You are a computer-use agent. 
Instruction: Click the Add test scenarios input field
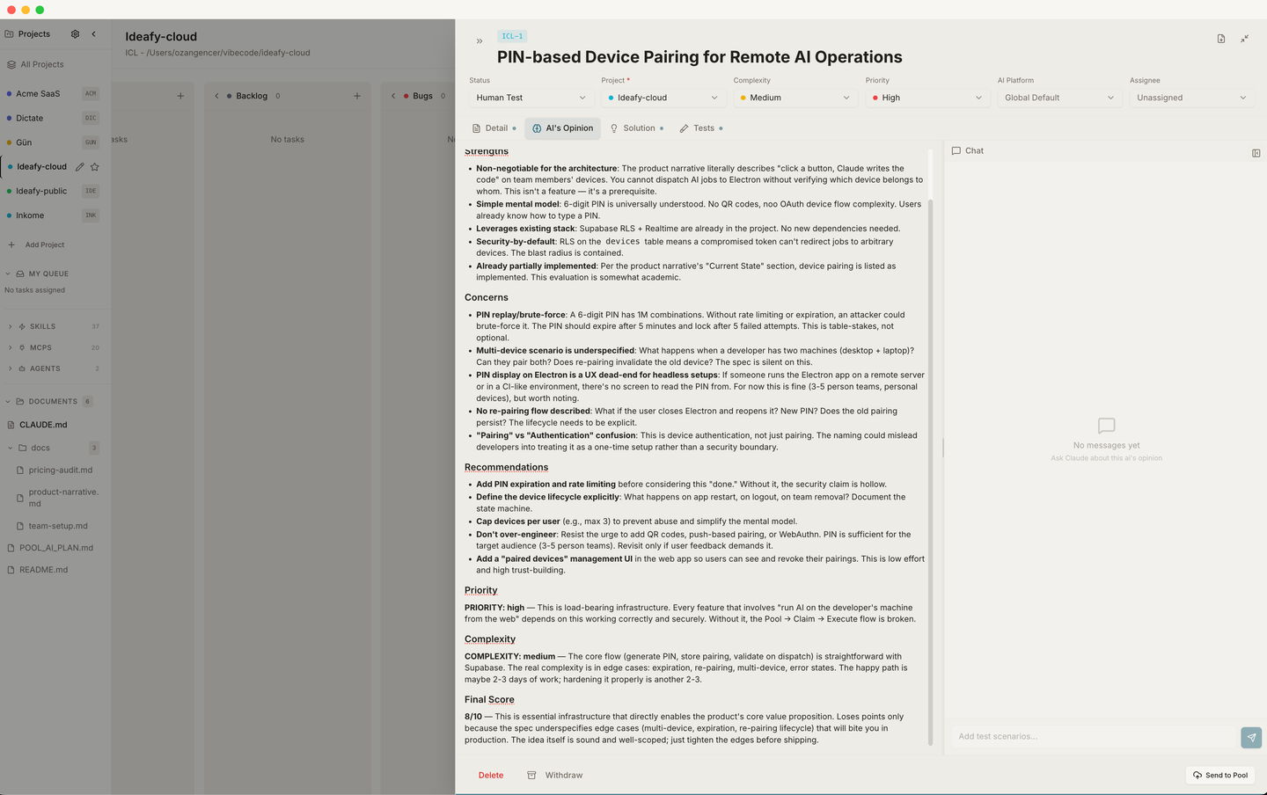[1095, 737]
